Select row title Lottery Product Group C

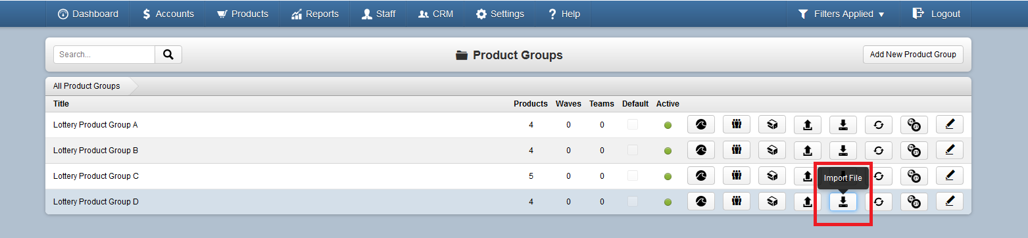96,176
